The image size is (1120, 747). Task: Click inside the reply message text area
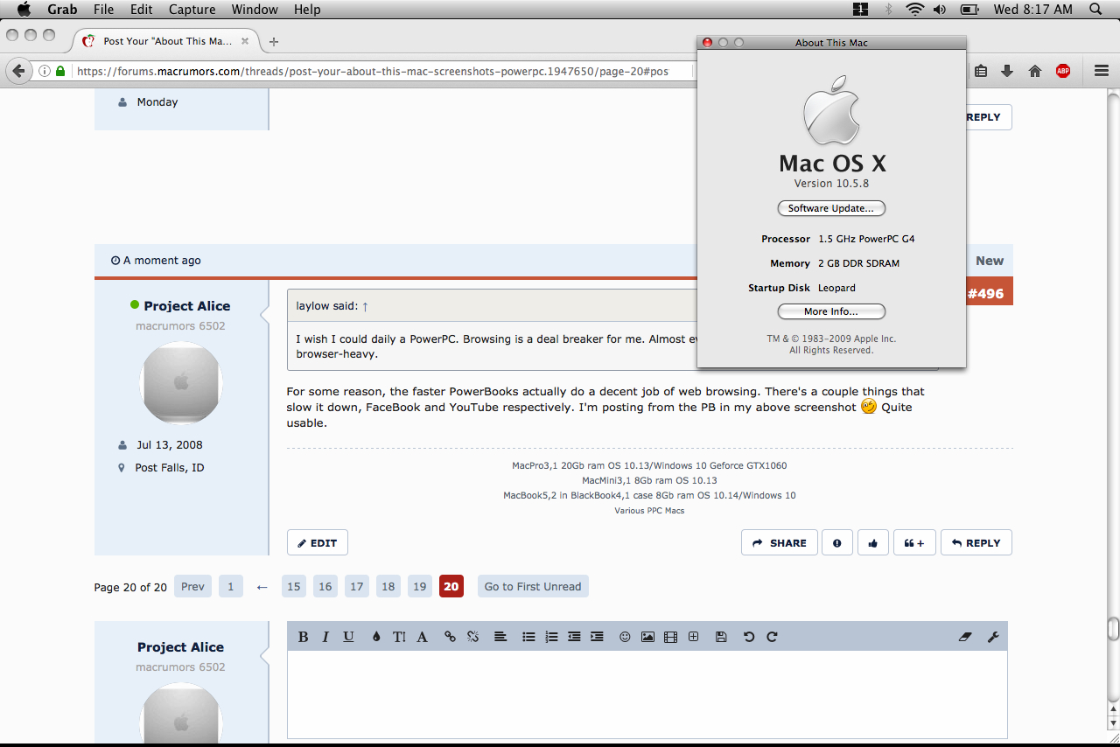tap(647, 694)
